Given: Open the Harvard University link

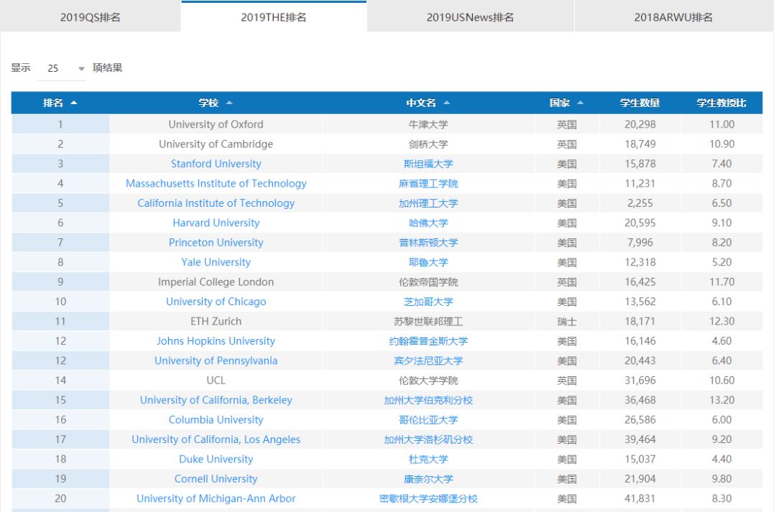Looking at the screenshot, I should pyautogui.click(x=216, y=223).
